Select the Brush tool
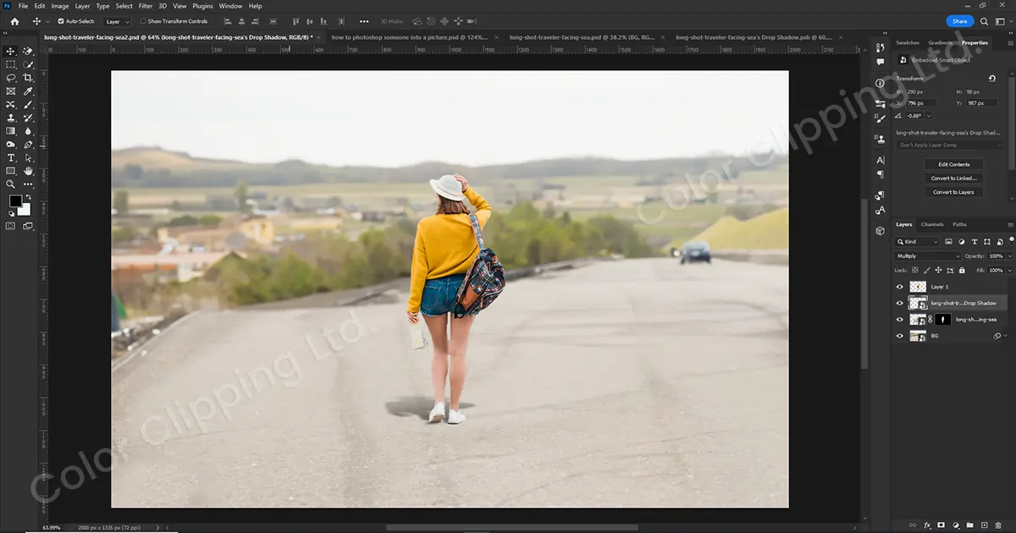The width and height of the screenshot is (1016, 533). point(28,105)
